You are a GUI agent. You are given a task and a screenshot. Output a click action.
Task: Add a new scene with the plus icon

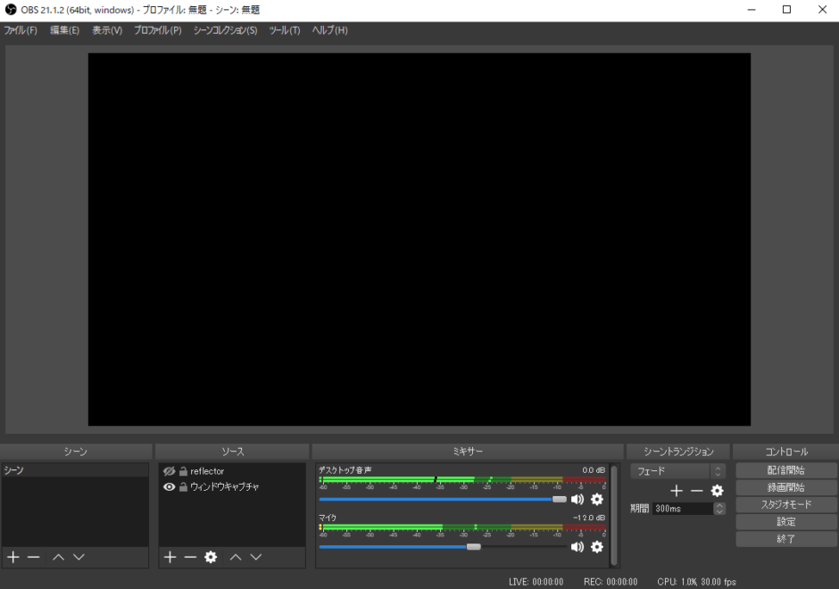point(13,557)
